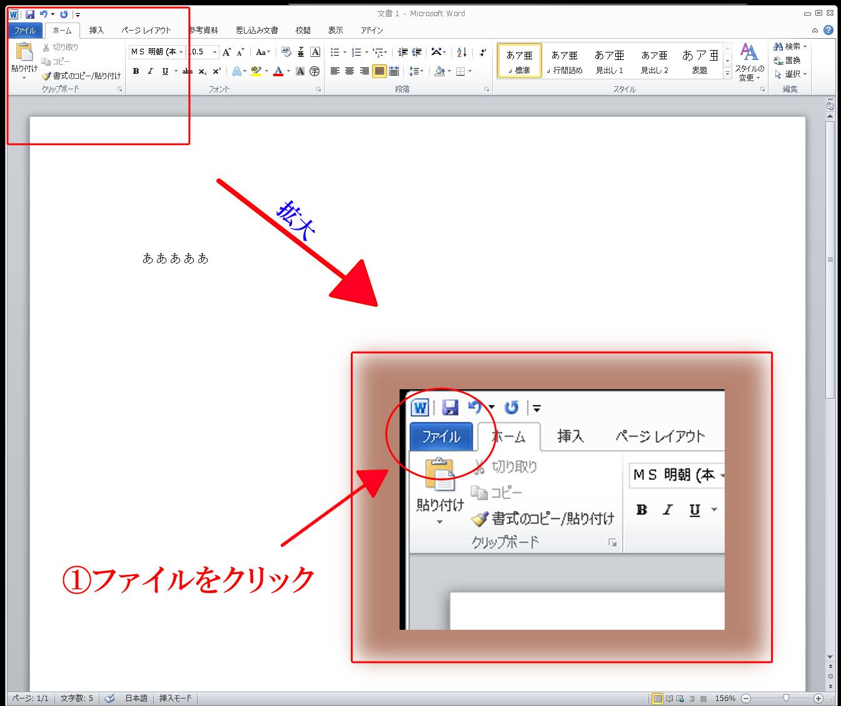Image resolution: width=841 pixels, height=706 pixels.
Task: Open the line spacing dropdown
Action: click(x=416, y=71)
